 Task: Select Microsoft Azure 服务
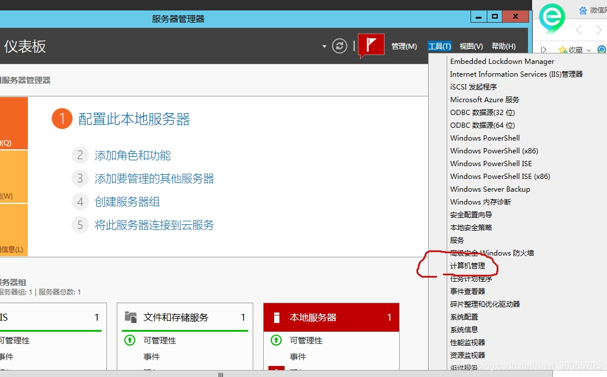[x=484, y=99]
